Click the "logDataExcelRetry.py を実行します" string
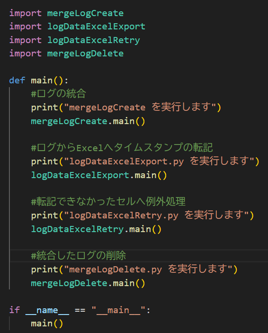The image size is (268, 333). point(156,216)
